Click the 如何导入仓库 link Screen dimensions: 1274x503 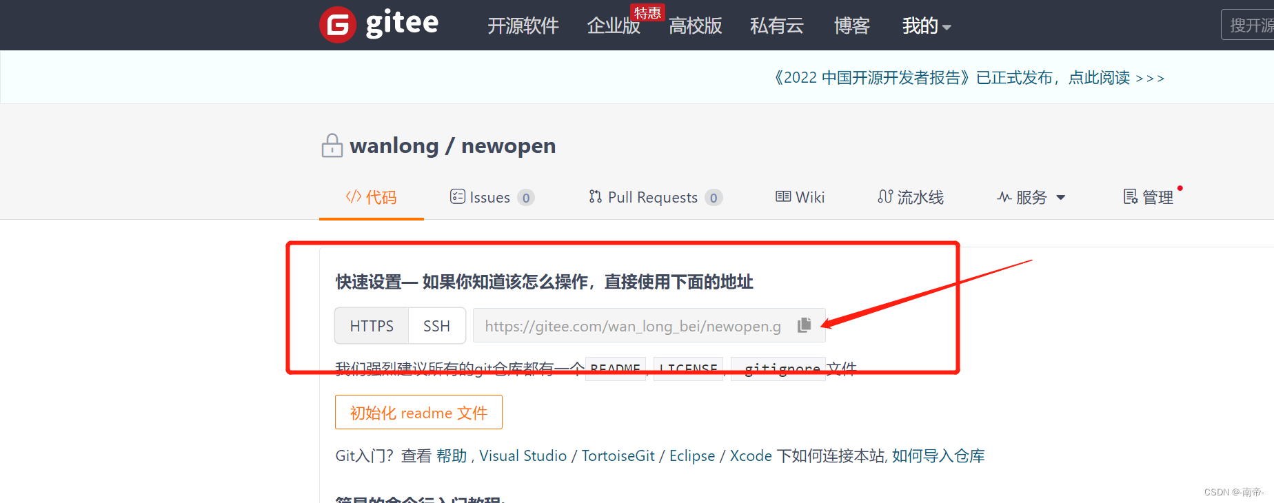(938, 455)
